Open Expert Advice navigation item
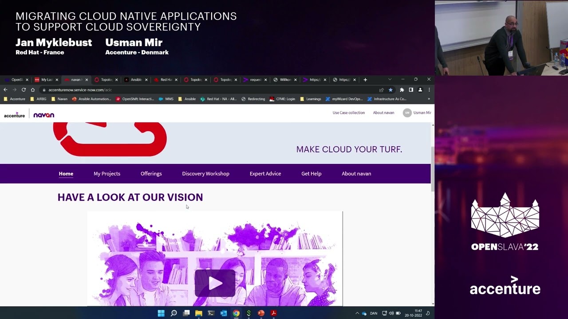Image resolution: width=568 pixels, height=319 pixels. pos(265,174)
